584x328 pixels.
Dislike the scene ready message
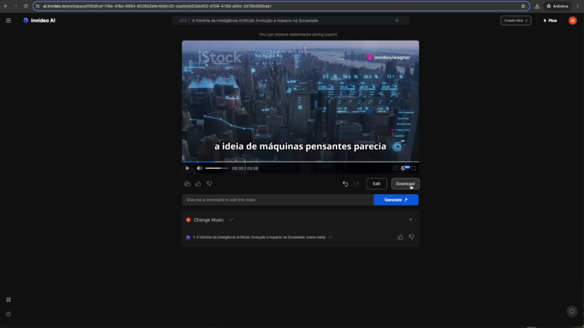click(x=411, y=237)
